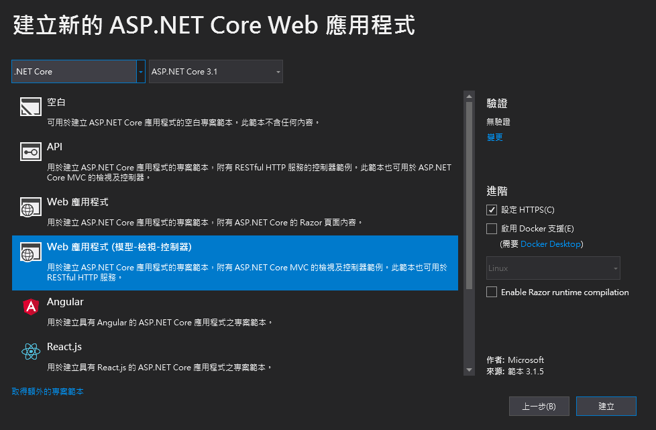The image size is (656, 430).
Task: Click the 上一步(B) button
Action: pos(539,406)
